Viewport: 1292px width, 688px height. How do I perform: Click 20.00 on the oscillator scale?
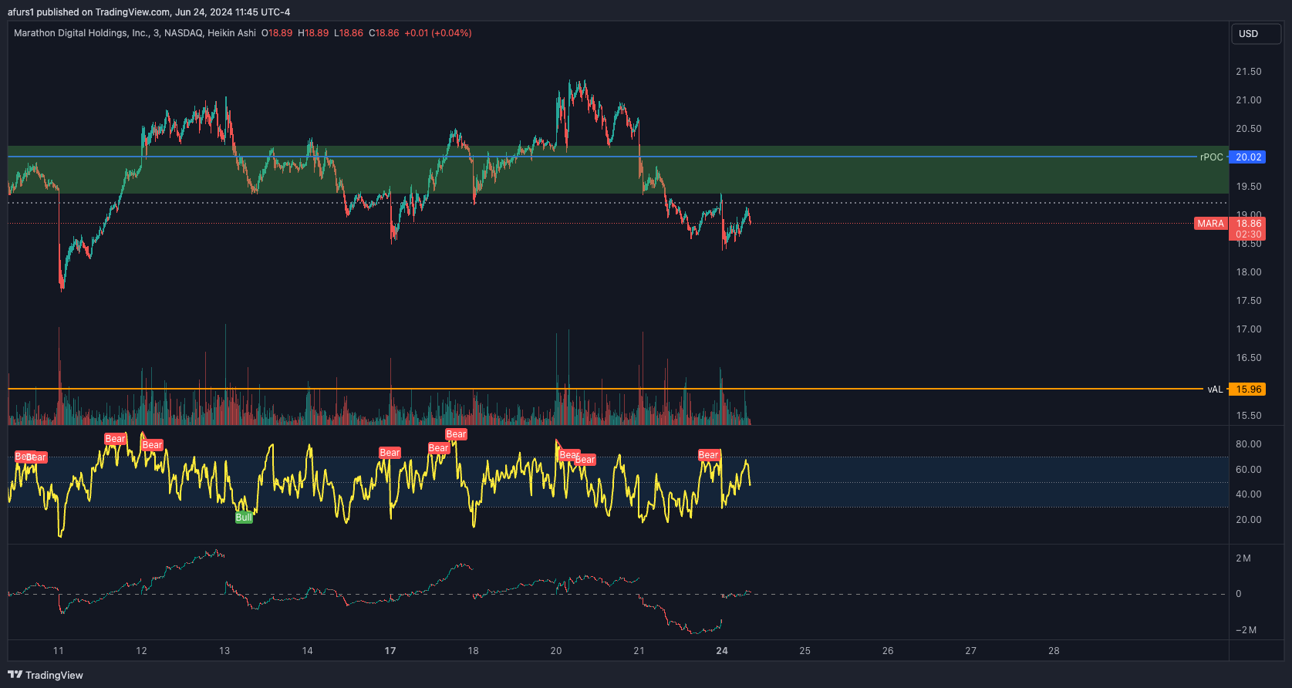pos(1249,520)
